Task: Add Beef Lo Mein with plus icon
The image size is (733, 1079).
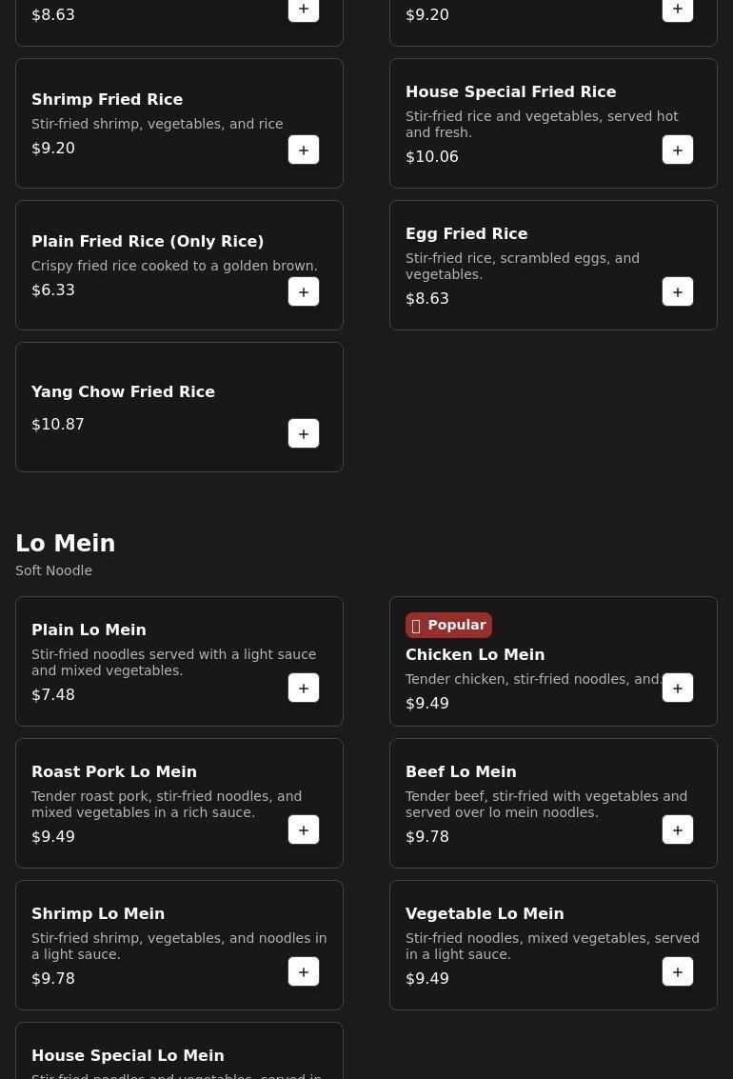Action: (x=678, y=829)
